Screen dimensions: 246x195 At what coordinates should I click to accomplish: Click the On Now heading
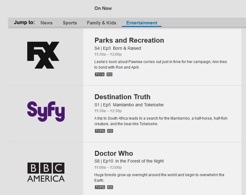pos(103,8)
